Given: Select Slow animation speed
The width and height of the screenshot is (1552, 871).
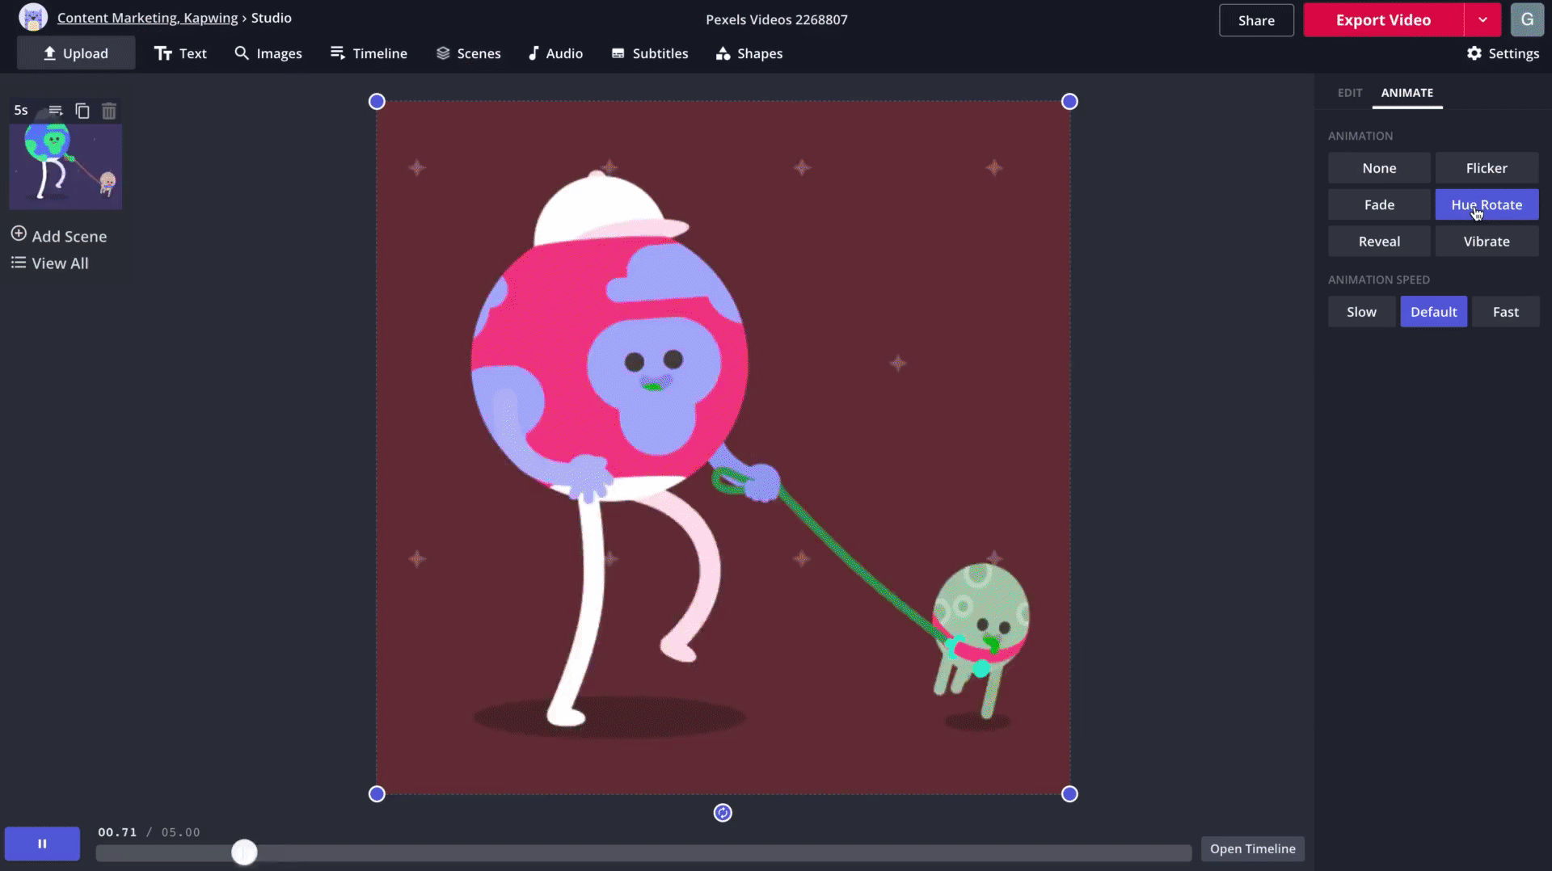Looking at the screenshot, I should pos(1361,312).
